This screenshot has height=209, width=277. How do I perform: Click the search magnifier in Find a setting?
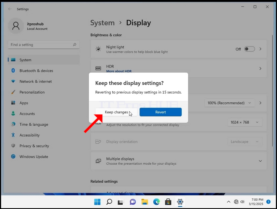click(x=74, y=45)
